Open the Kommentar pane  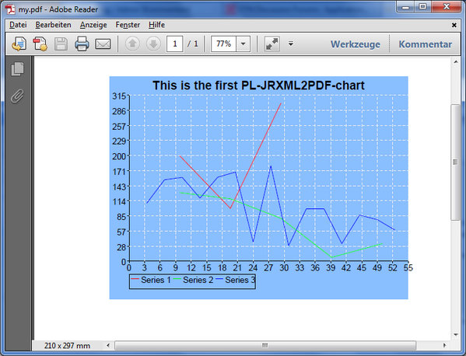coord(426,44)
